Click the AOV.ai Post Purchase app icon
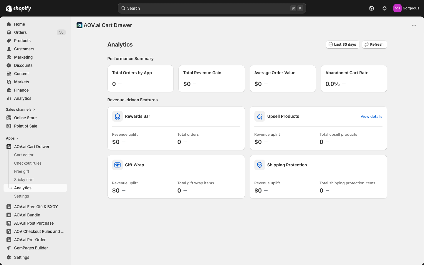The image size is (424, 265). point(9,223)
